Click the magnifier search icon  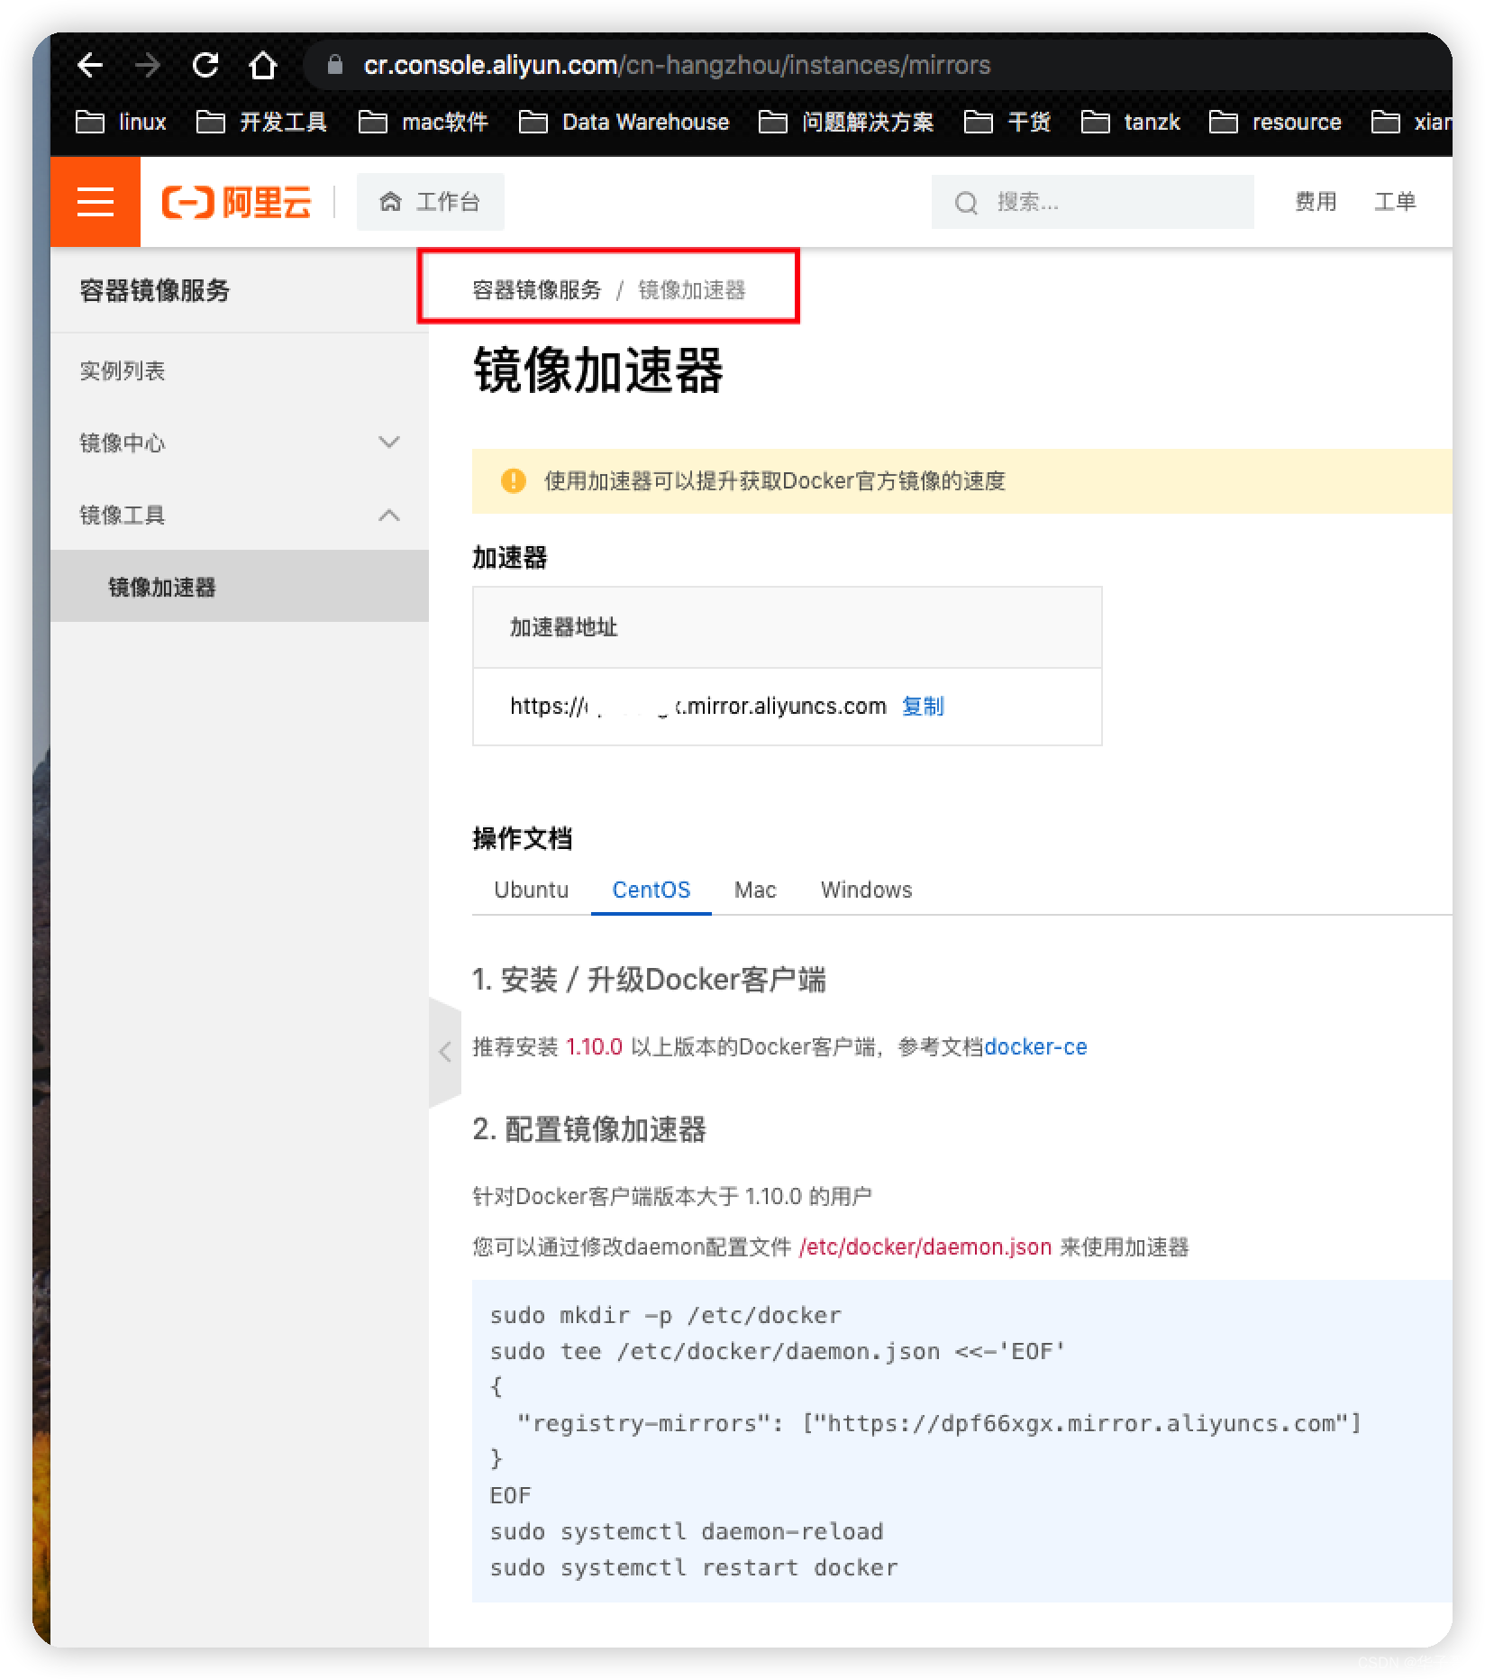click(966, 203)
